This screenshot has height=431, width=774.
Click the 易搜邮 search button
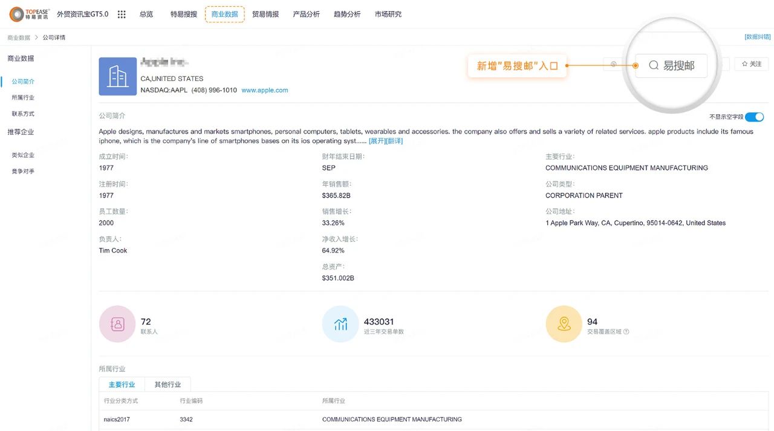(x=671, y=65)
